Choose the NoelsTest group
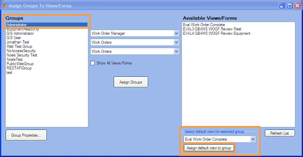303x157 pixels. 14,59
